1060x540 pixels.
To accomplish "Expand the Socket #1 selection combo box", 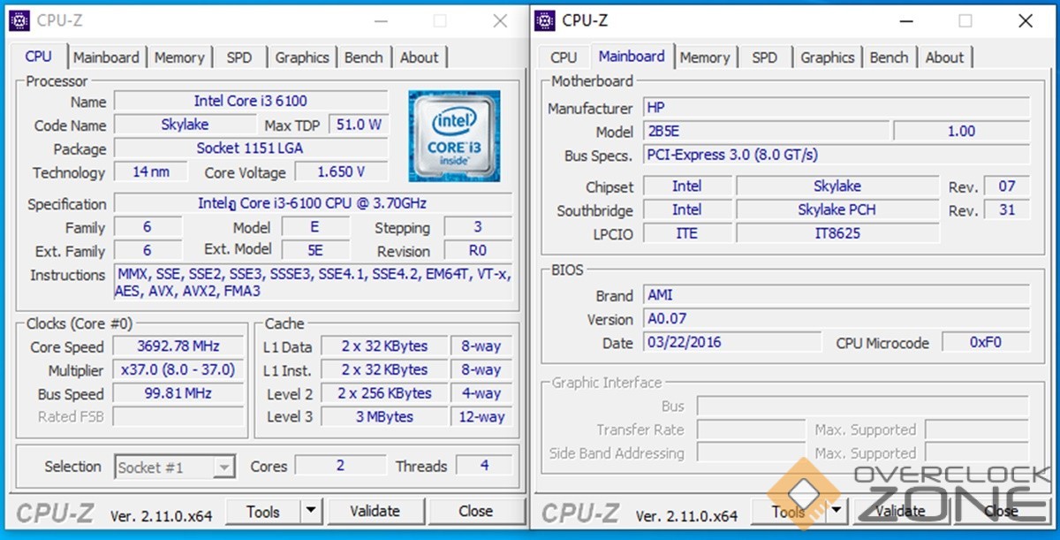I will click(174, 467).
